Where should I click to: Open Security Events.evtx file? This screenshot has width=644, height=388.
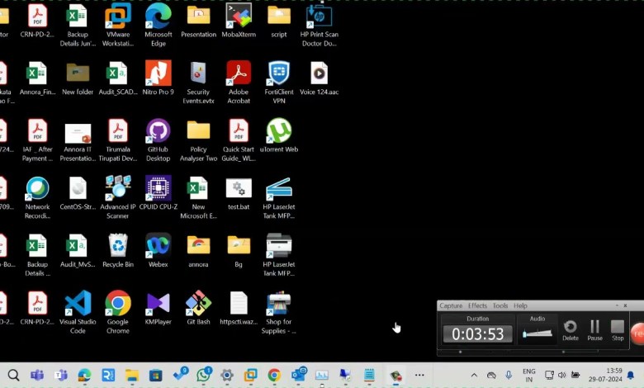coord(198,82)
